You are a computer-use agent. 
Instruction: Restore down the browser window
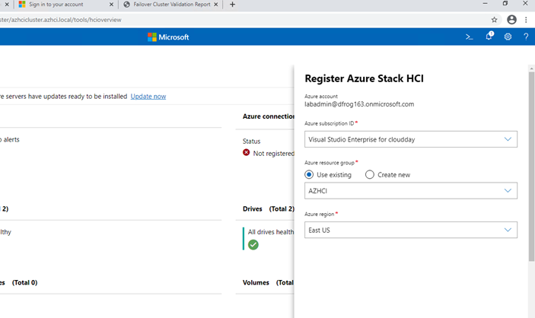click(505, 4)
